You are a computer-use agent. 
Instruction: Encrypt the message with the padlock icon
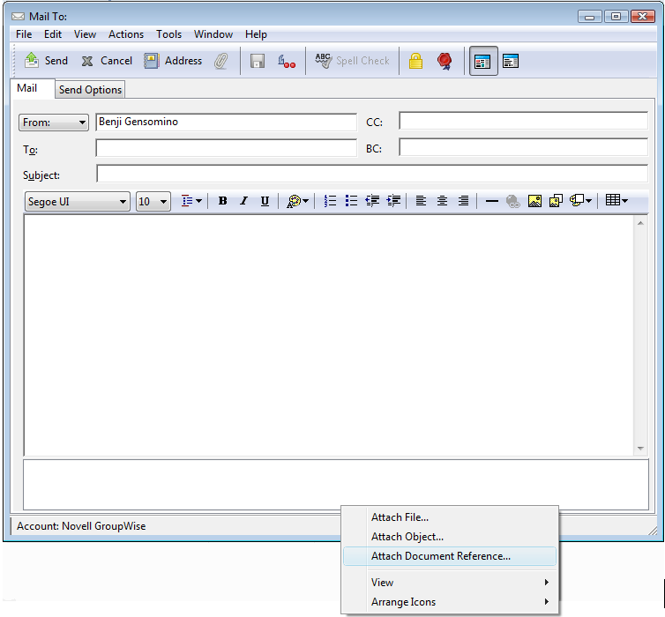click(415, 61)
